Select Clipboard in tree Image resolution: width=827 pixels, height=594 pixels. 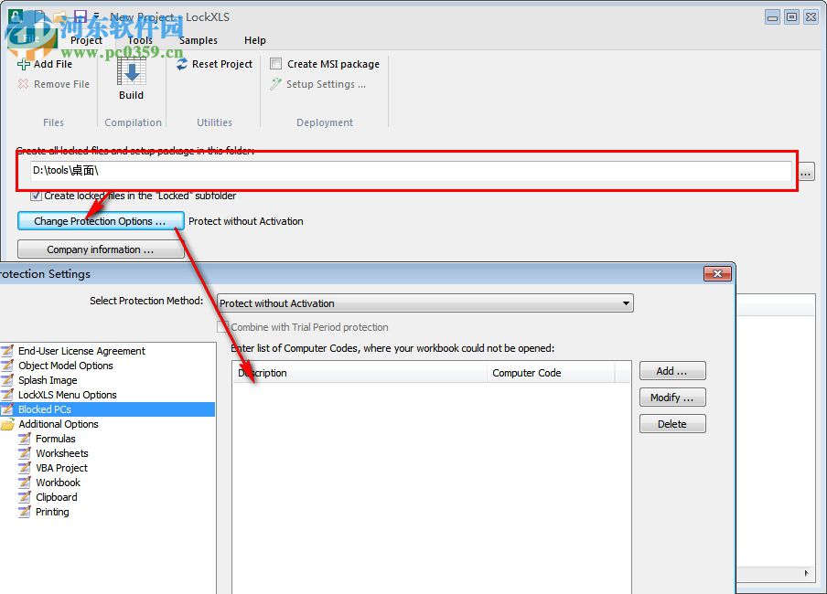[57, 497]
